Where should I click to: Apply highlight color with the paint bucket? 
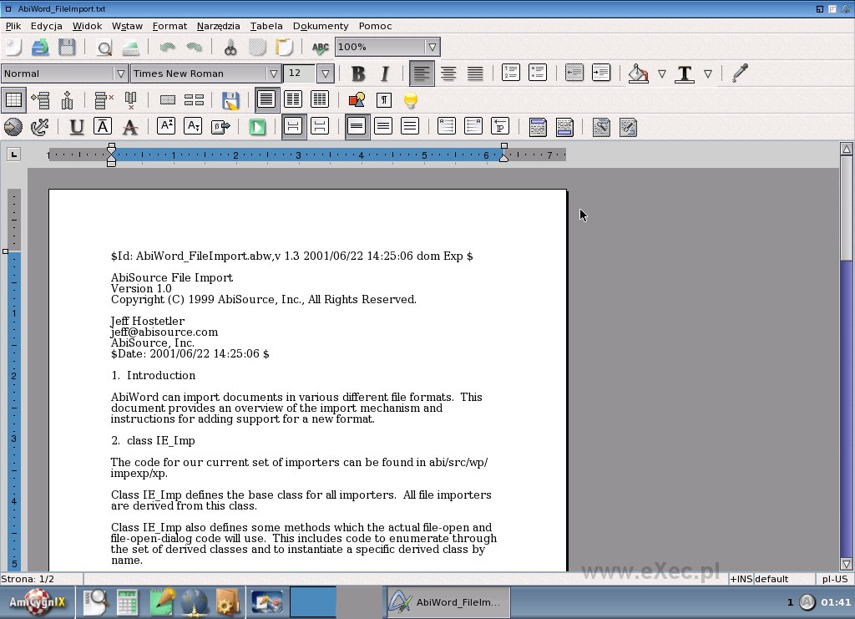638,74
